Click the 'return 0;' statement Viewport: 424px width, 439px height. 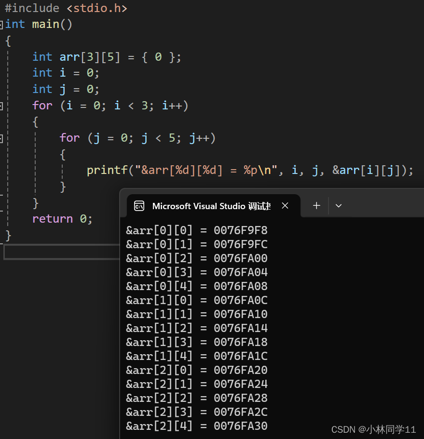tap(62, 219)
